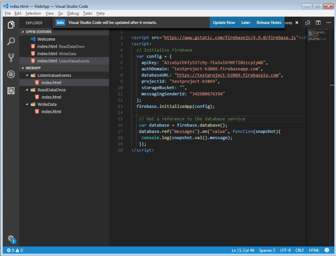Click the HTML5 icon beside index.html ReadDataOnce
The image size is (336, 256).
coord(33,47)
